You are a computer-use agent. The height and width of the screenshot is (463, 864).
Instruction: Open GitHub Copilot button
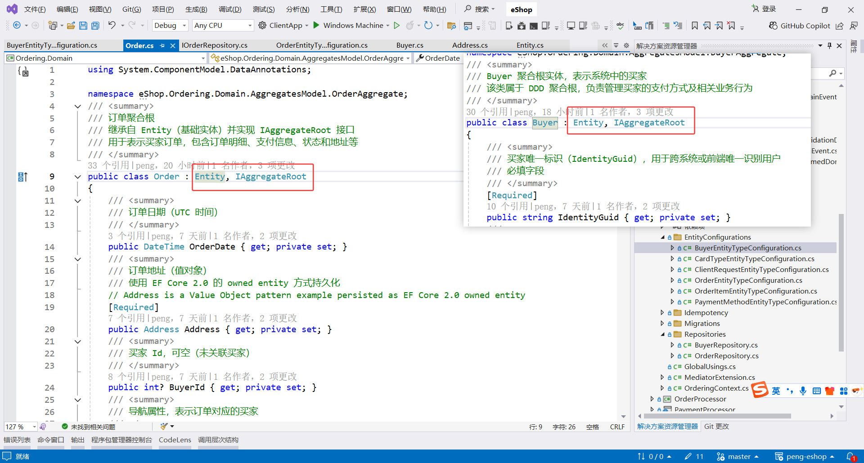799,26
